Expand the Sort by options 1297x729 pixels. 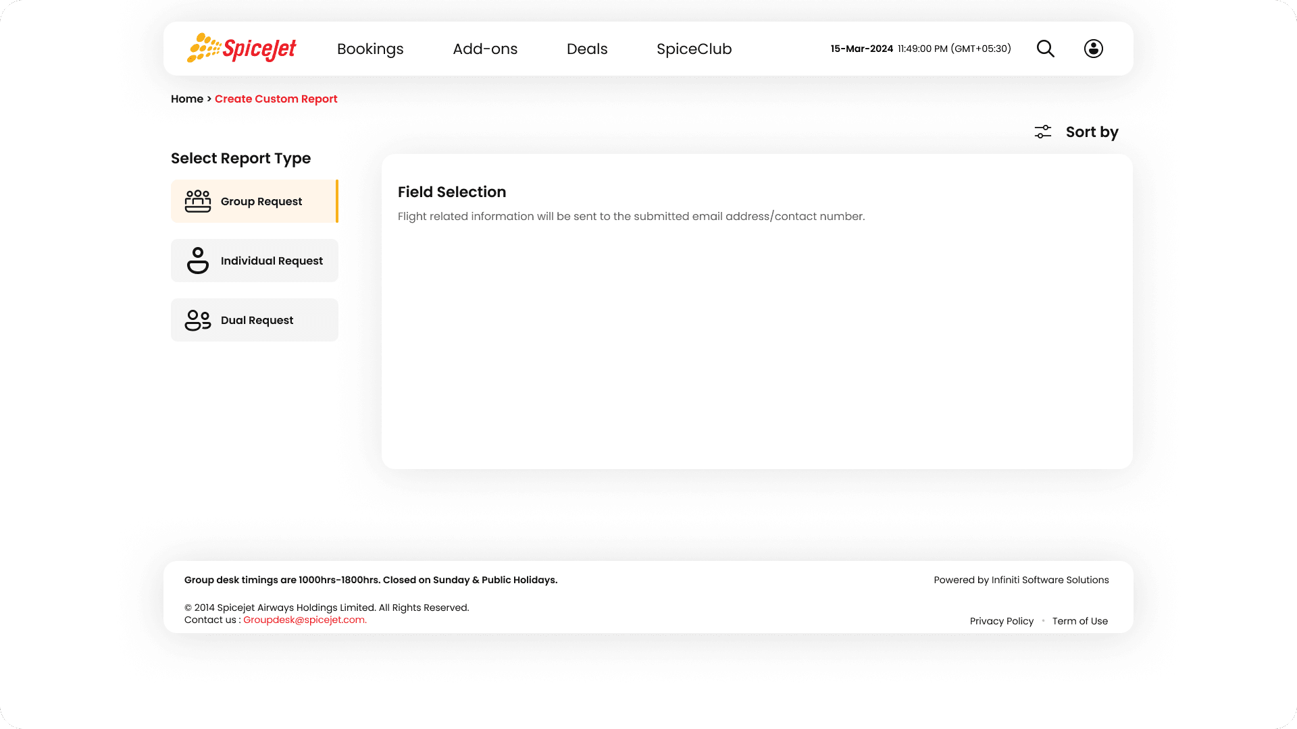[1092, 132]
